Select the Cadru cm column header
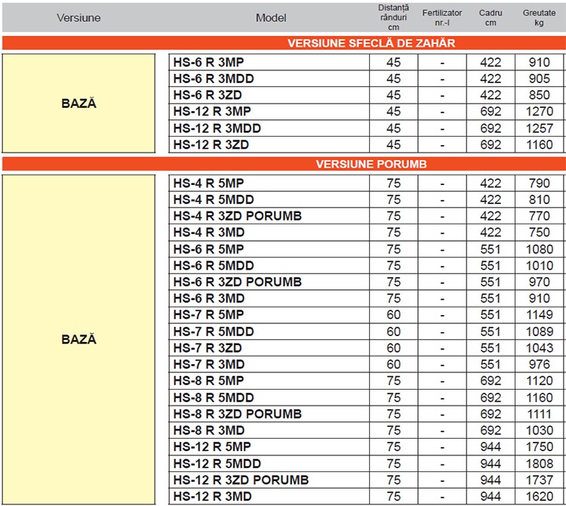Screen dimensions: 566x506 pyautogui.click(x=491, y=17)
